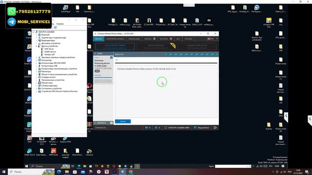Open the Odin3 v3.07 desktop icon
Viewport: 312px width, 175px height.
197,21
